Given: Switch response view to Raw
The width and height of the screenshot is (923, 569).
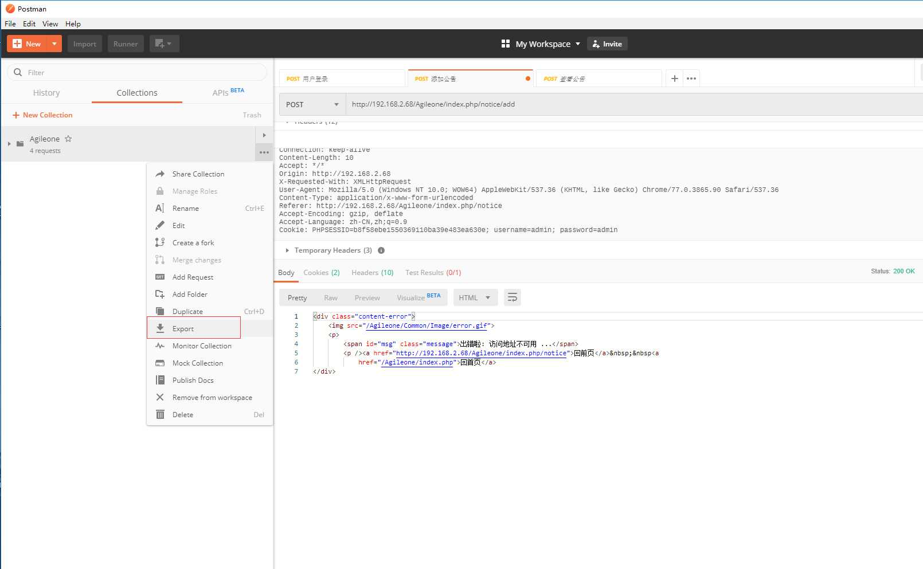Looking at the screenshot, I should pos(331,298).
